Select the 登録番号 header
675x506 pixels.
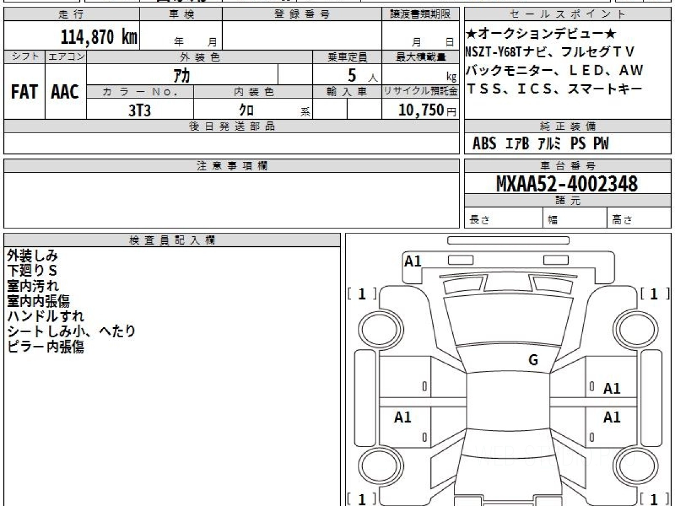coord(302,15)
